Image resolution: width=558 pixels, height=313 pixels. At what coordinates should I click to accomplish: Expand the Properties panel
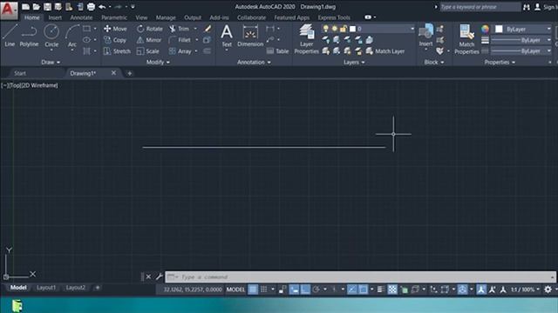point(500,62)
